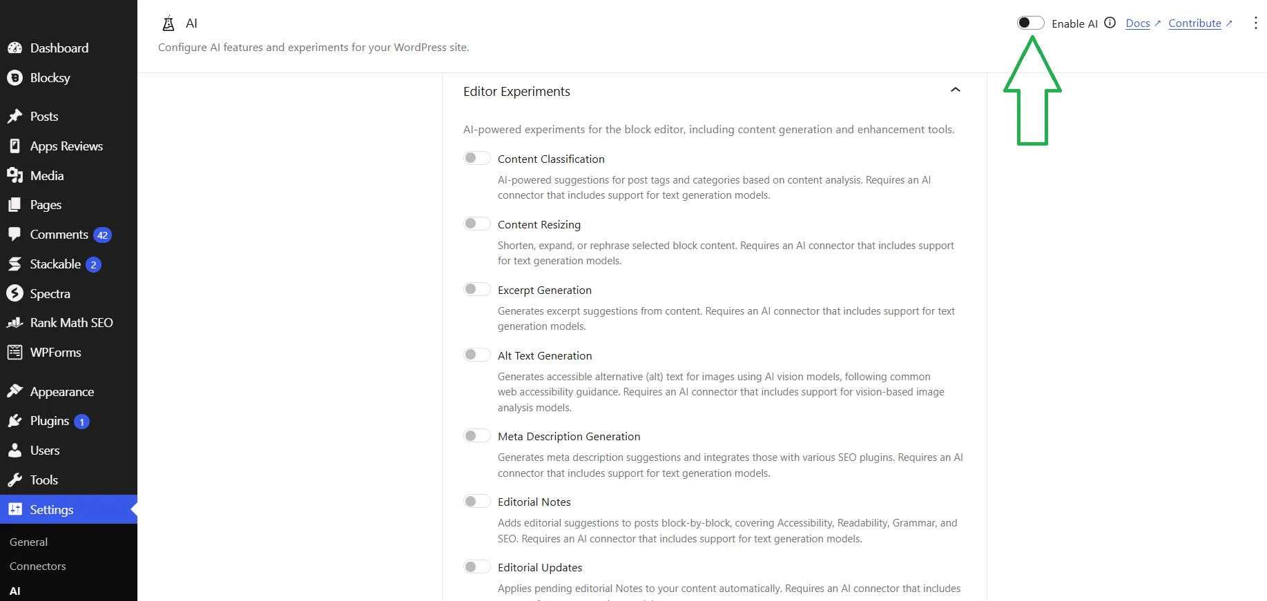Click the Stackable icon in the admin menu
Viewport: 1267px width, 601px height.
[14, 264]
